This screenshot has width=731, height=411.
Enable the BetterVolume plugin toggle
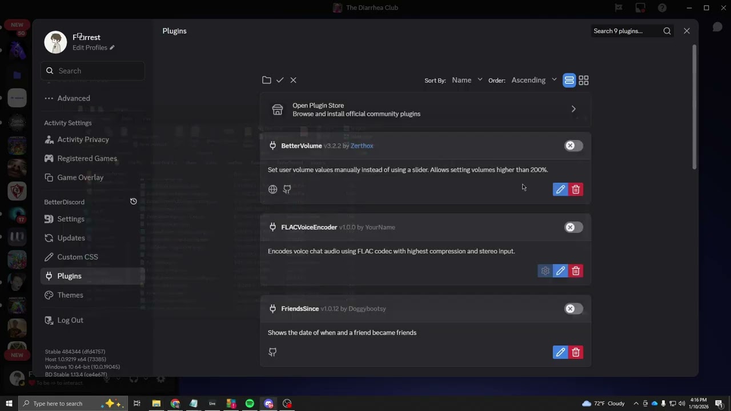[x=573, y=146]
